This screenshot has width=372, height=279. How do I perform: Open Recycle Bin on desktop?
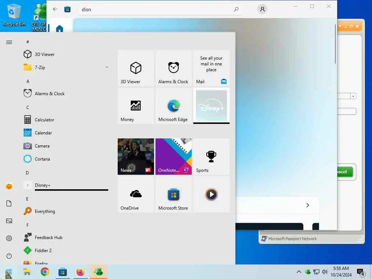pyautogui.click(x=14, y=15)
